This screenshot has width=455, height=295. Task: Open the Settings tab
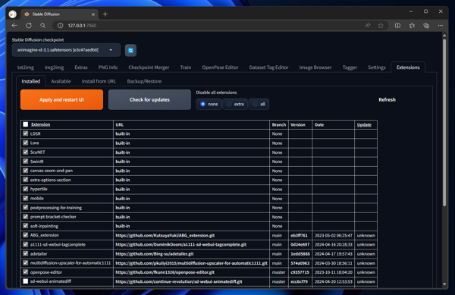[x=377, y=67]
